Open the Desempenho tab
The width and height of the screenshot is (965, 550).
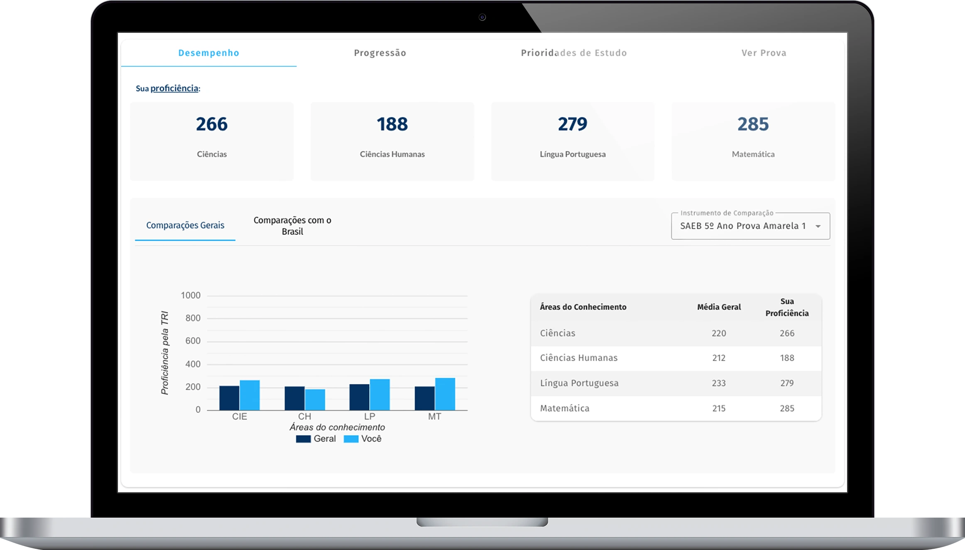pos(208,53)
